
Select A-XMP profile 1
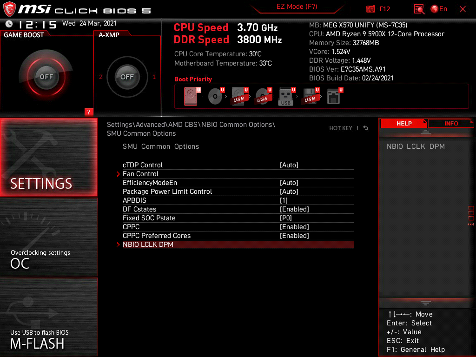click(x=154, y=77)
